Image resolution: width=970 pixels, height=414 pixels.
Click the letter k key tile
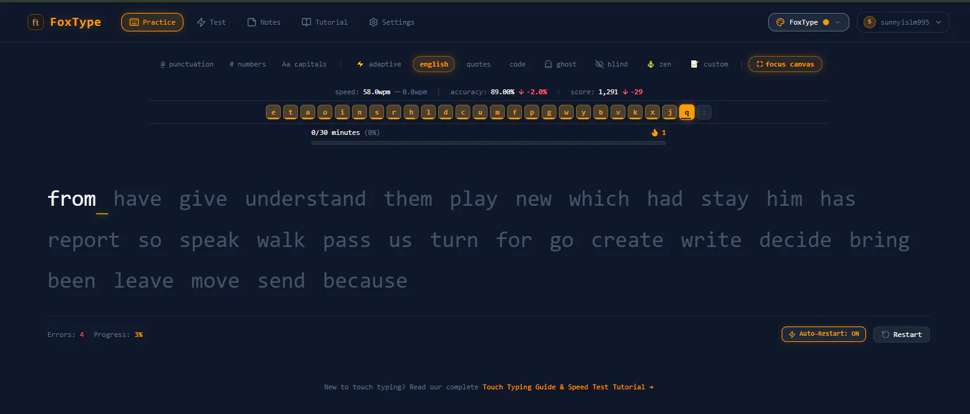pos(635,112)
